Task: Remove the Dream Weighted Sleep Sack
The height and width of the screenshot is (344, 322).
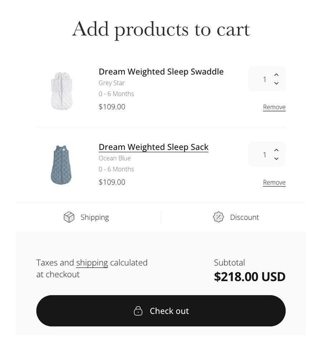Action: [274, 182]
